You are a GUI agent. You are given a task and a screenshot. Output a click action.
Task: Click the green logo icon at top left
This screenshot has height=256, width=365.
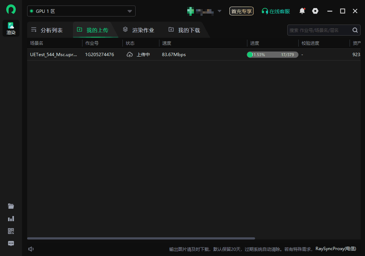tap(11, 10)
